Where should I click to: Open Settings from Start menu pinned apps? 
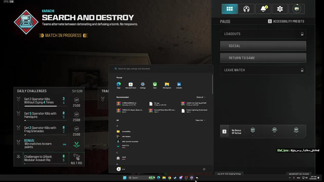pos(143,85)
